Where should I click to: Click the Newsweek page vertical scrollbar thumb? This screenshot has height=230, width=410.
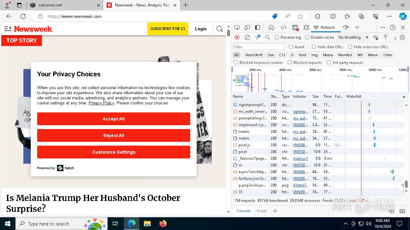pyautogui.click(x=228, y=33)
